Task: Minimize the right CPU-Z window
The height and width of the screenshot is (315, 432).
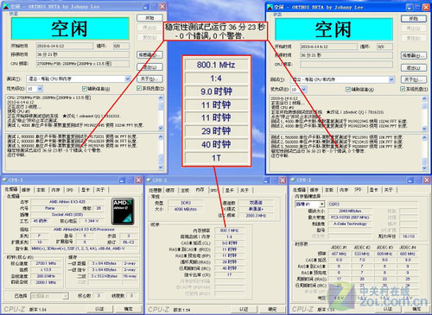Action: tap(410, 180)
